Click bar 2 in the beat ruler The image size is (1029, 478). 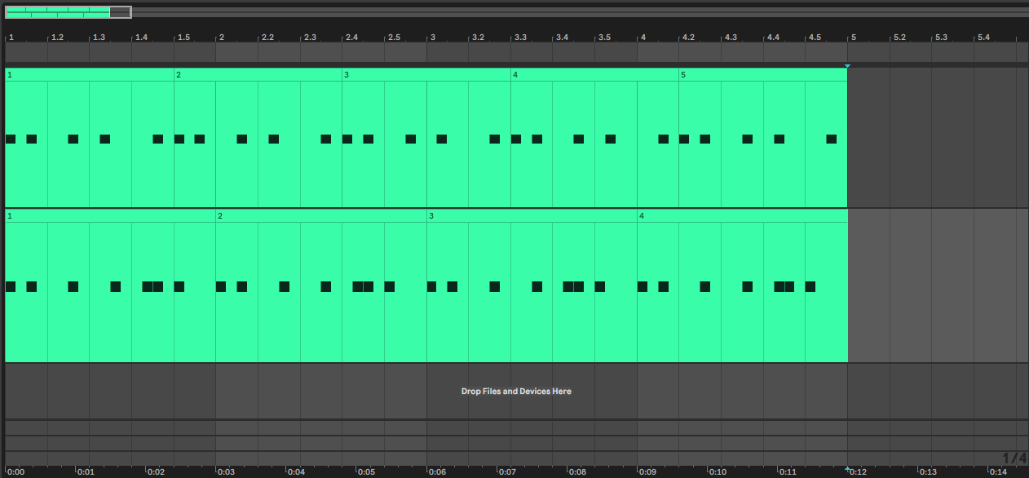(221, 38)
